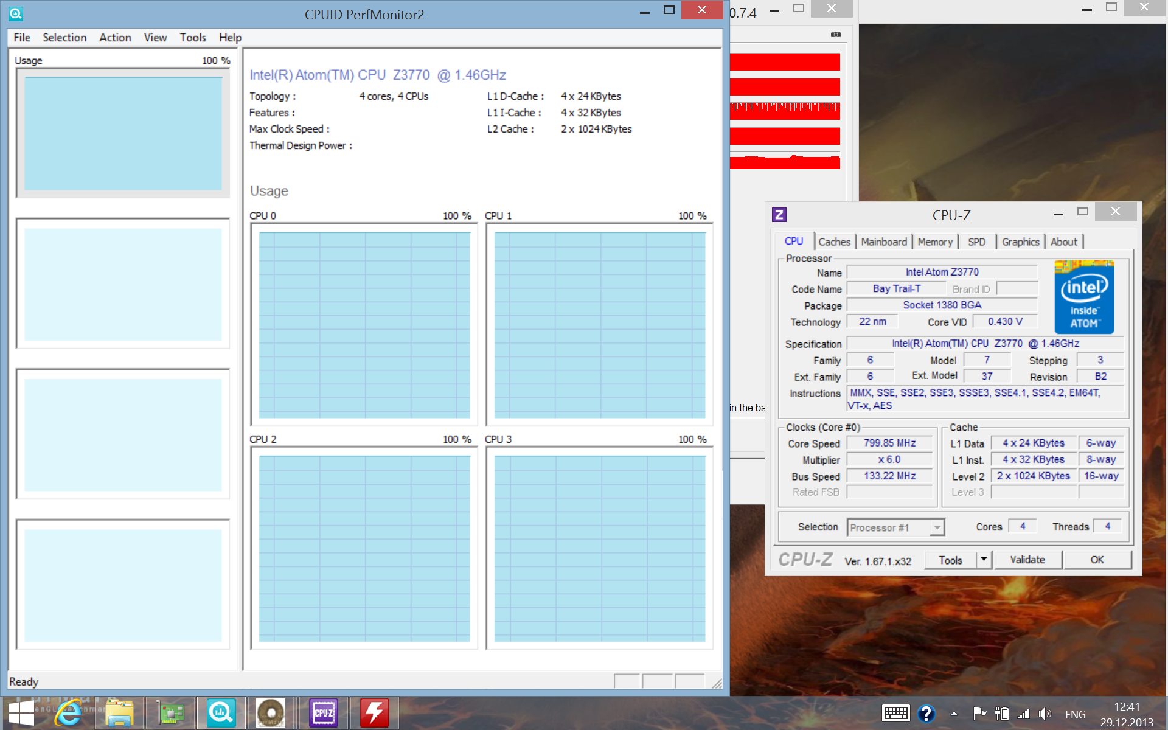Screen dimensions: 1168x730
Task: Click the CPU 3 usage graph
Action: [599, 548]
